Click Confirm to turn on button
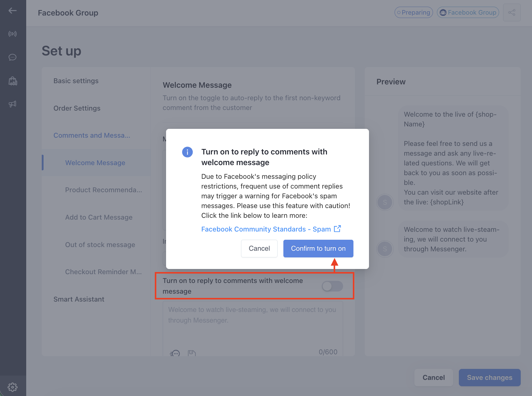This screenshot has height=396, width=532. [x=318, y=249]
